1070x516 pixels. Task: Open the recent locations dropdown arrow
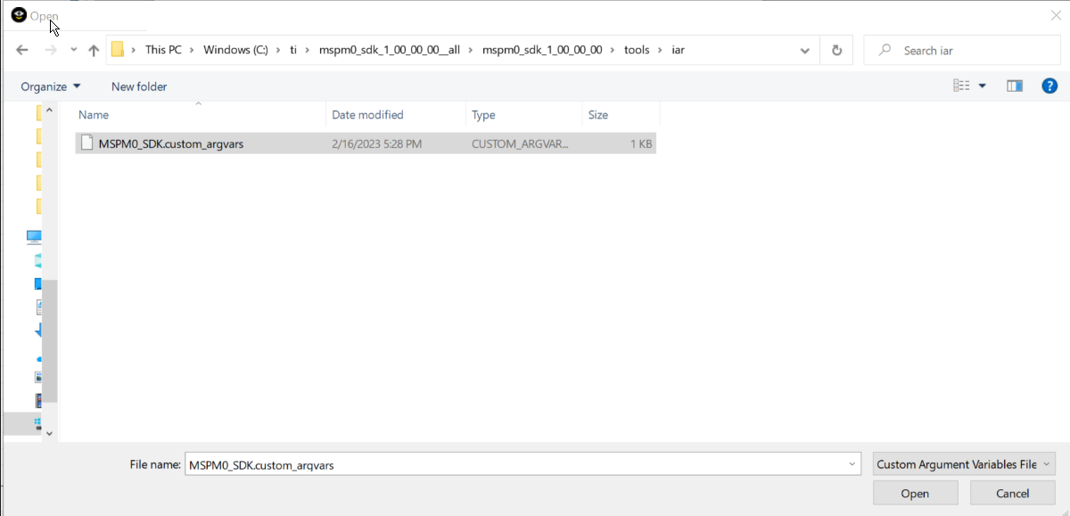73,51
